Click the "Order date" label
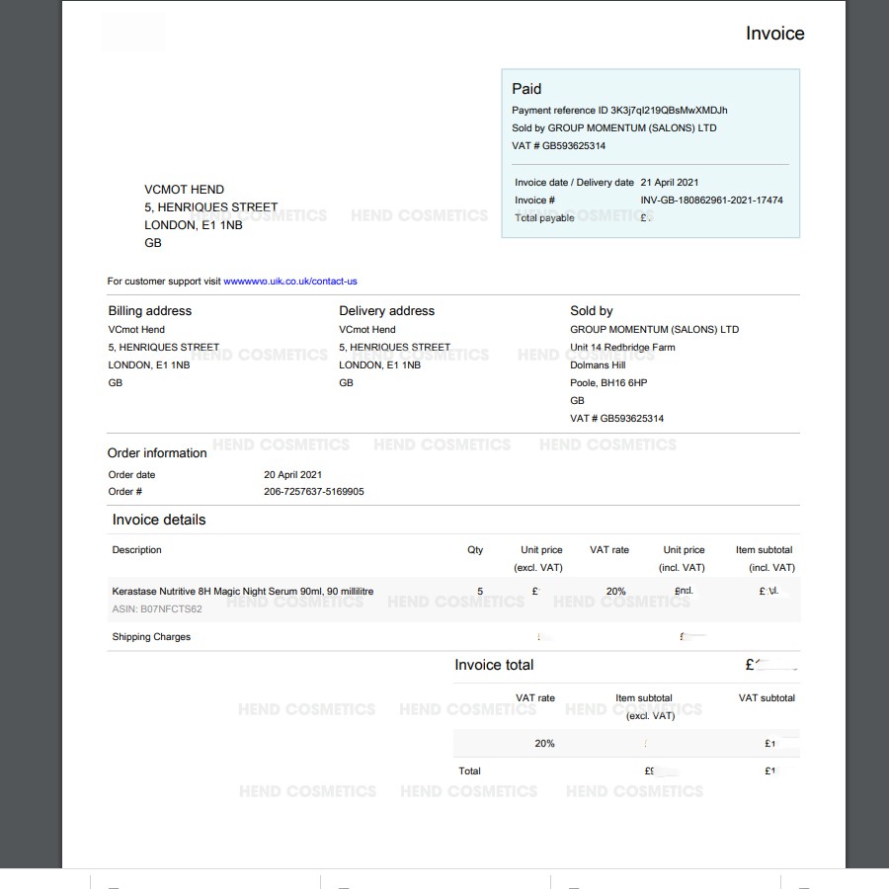This screenshot has width=889, height=889. [x=131, y=474]
